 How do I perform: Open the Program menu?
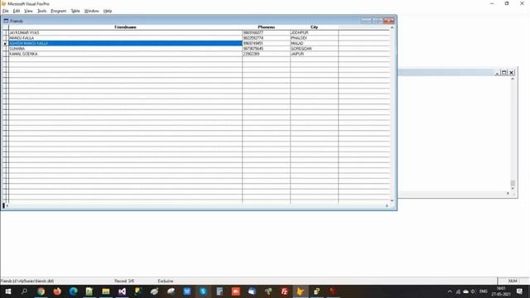point(58,11)
